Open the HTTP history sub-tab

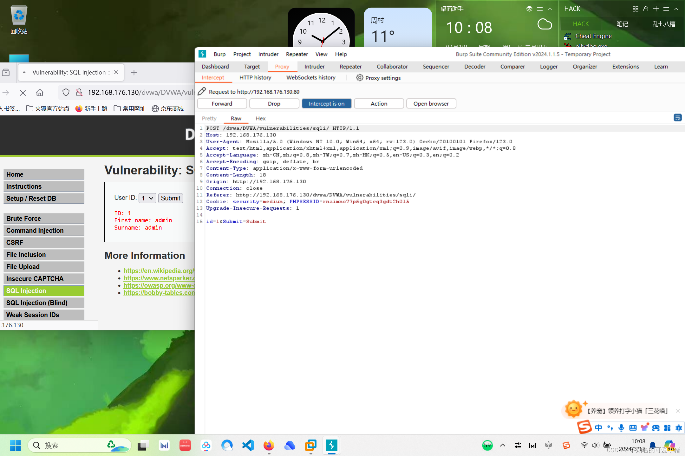[255, 78]
